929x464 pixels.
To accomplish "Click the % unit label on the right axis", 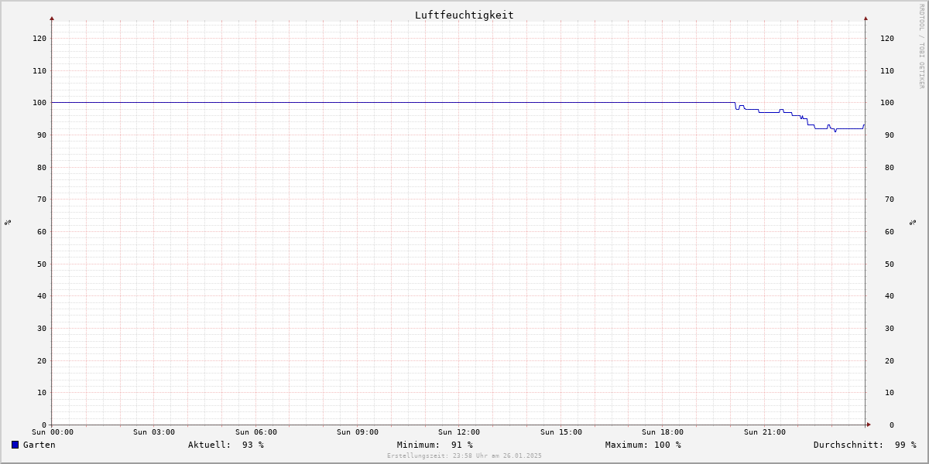I will [x=913, y=222].
